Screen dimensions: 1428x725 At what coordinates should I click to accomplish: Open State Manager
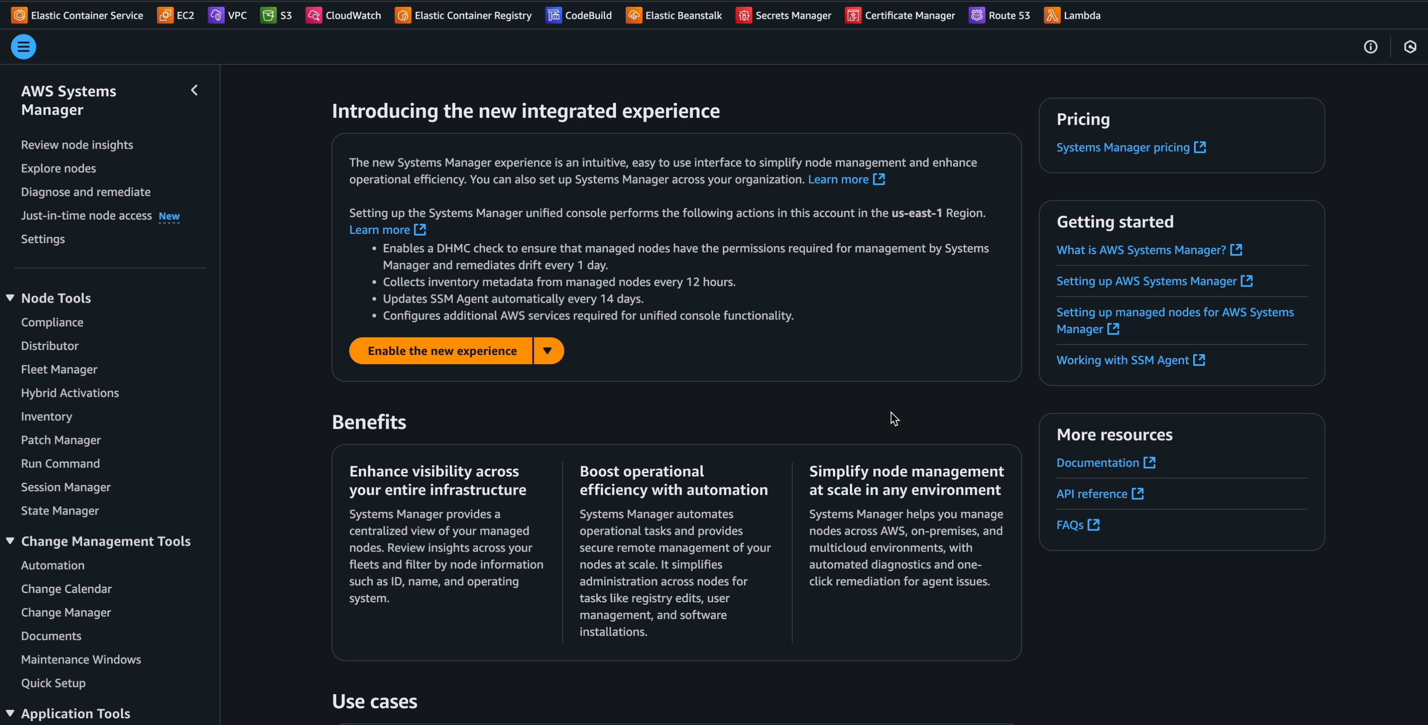point(60,510)
